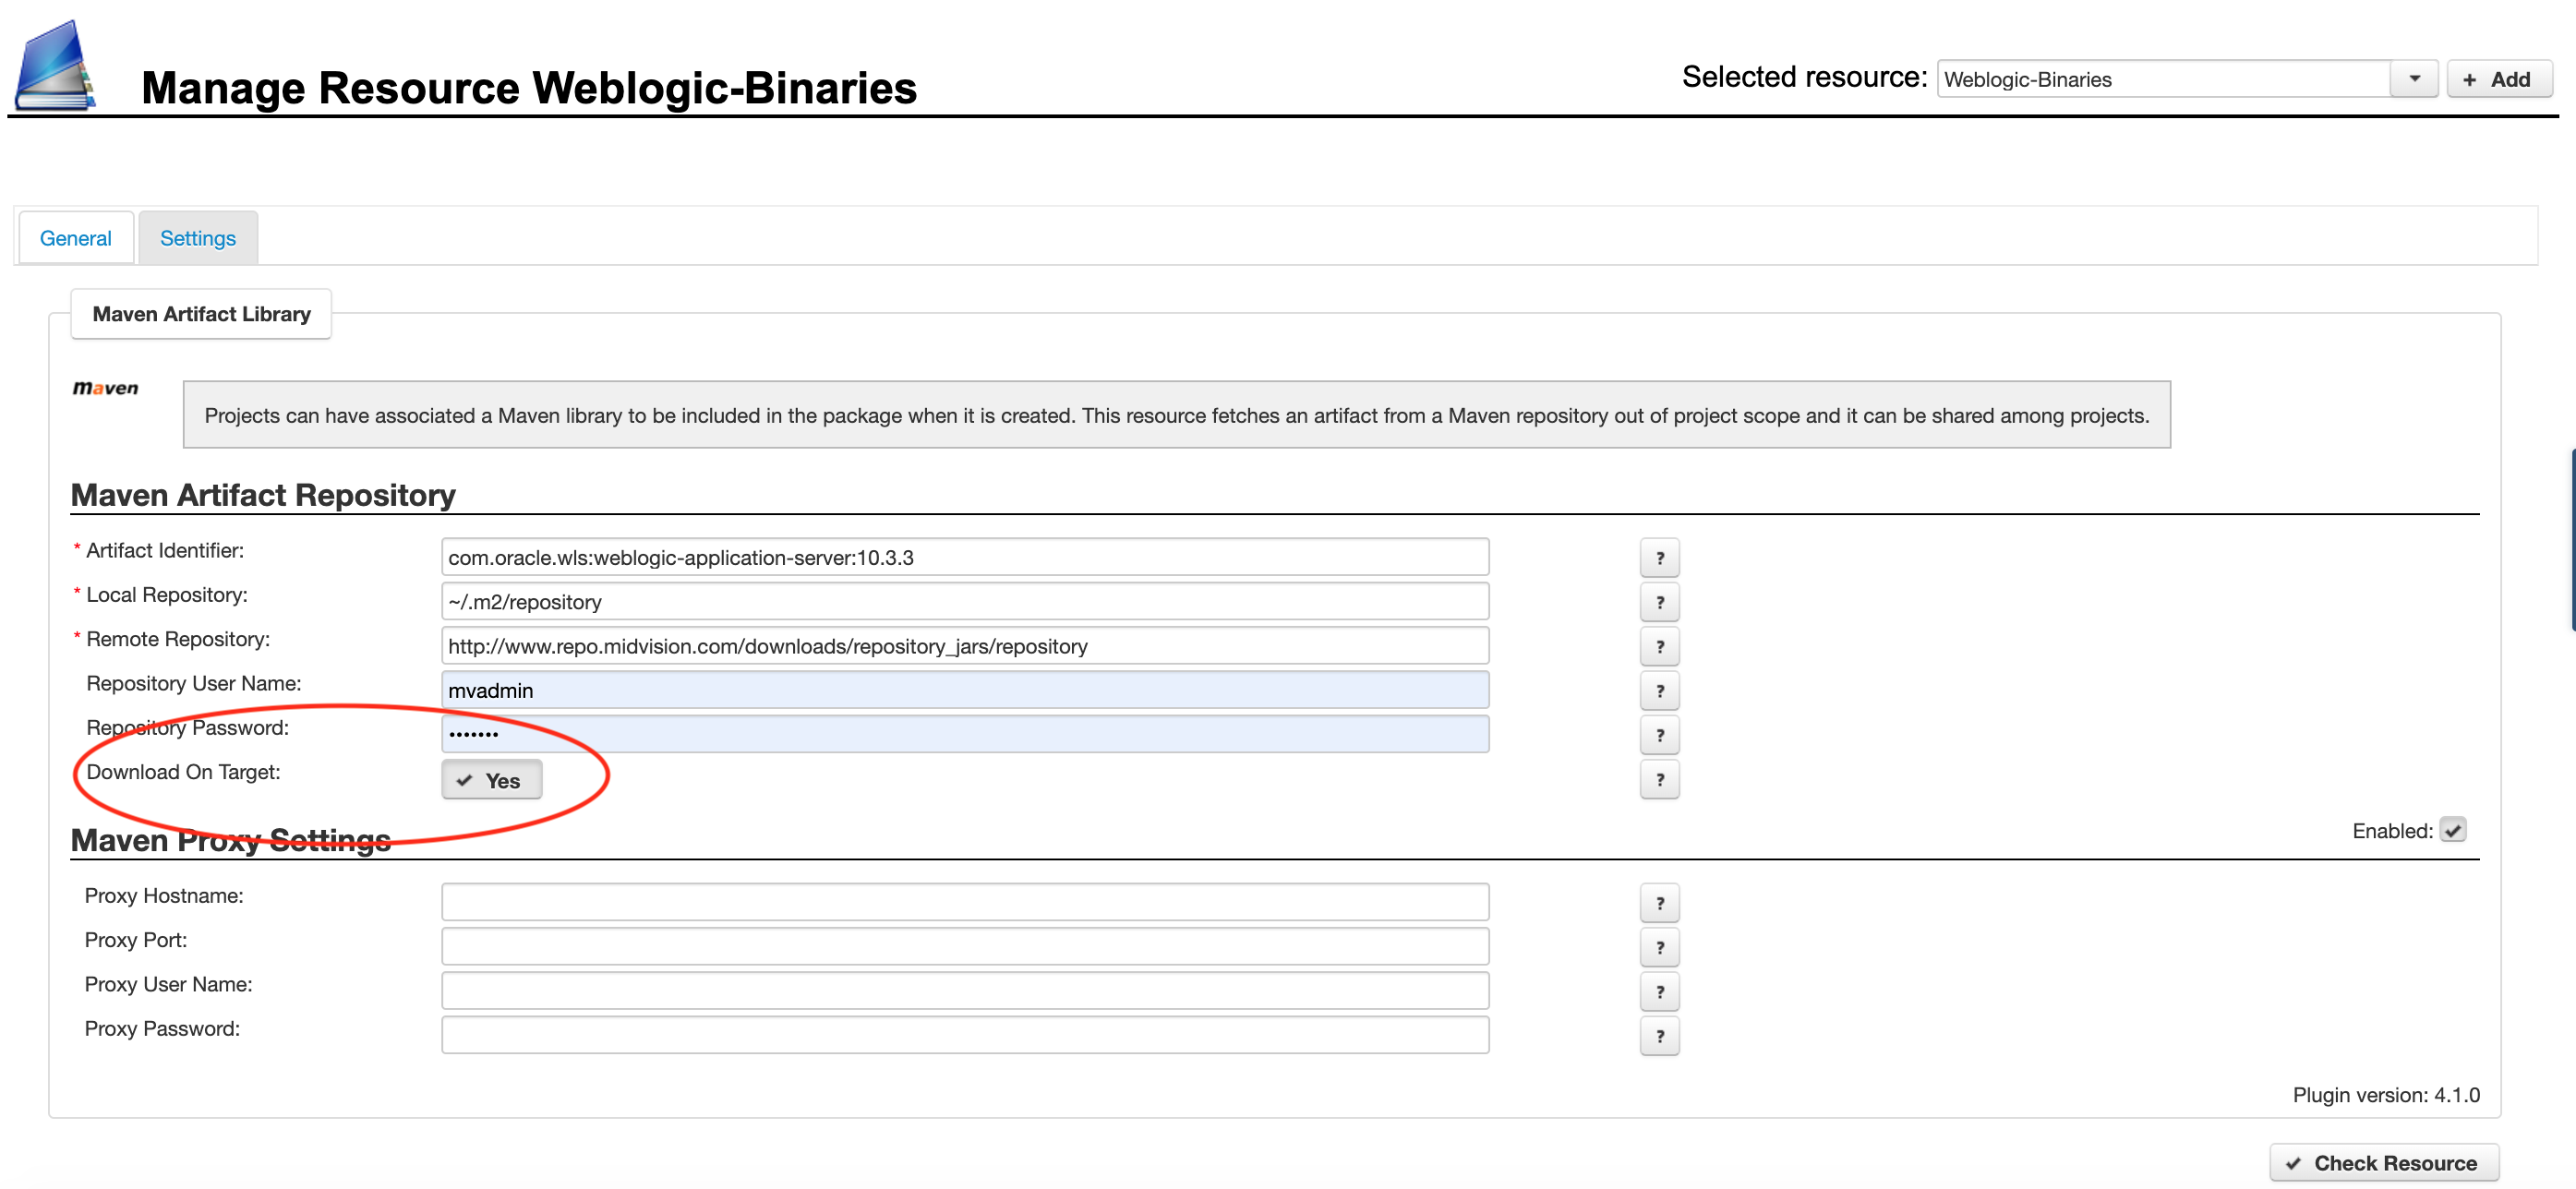Open help for Artifact Identifier field
The width and height of the screenshot is (2576, 1189).
[1659, 558]
